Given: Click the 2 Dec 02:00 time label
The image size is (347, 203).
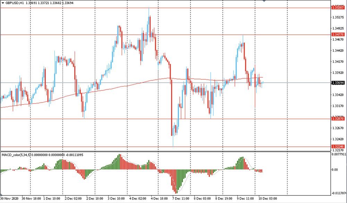Looking at the screenshot, I should (73, 198).
